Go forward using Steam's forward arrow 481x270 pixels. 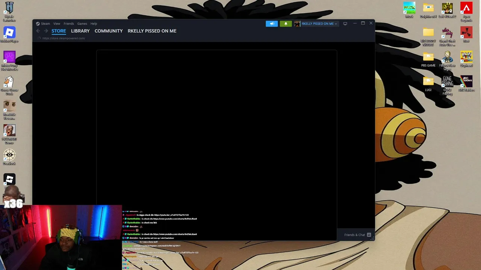point(46,31)
